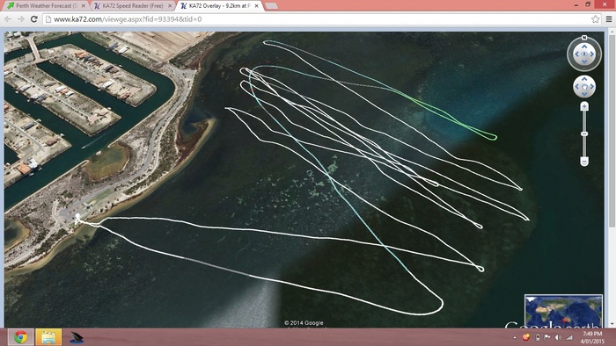Zoom out with the minus button
616x346 pixels.
pos(584,161)
